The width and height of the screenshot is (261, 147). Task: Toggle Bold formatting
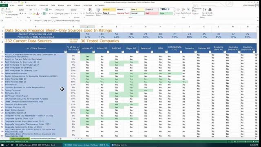pyautogui.click(x=20, y=13)
